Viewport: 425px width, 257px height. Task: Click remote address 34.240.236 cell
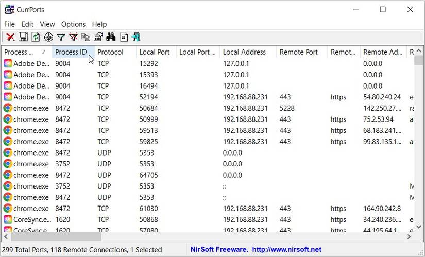pos(382,219)
